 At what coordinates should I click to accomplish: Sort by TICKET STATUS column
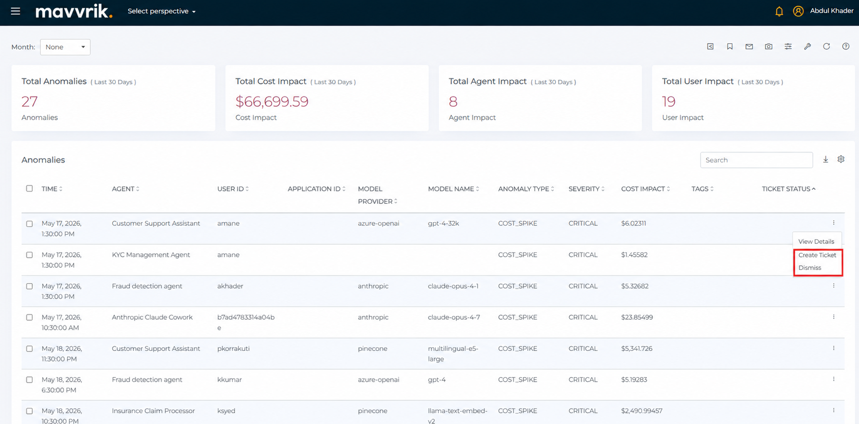tap(789, 189)
